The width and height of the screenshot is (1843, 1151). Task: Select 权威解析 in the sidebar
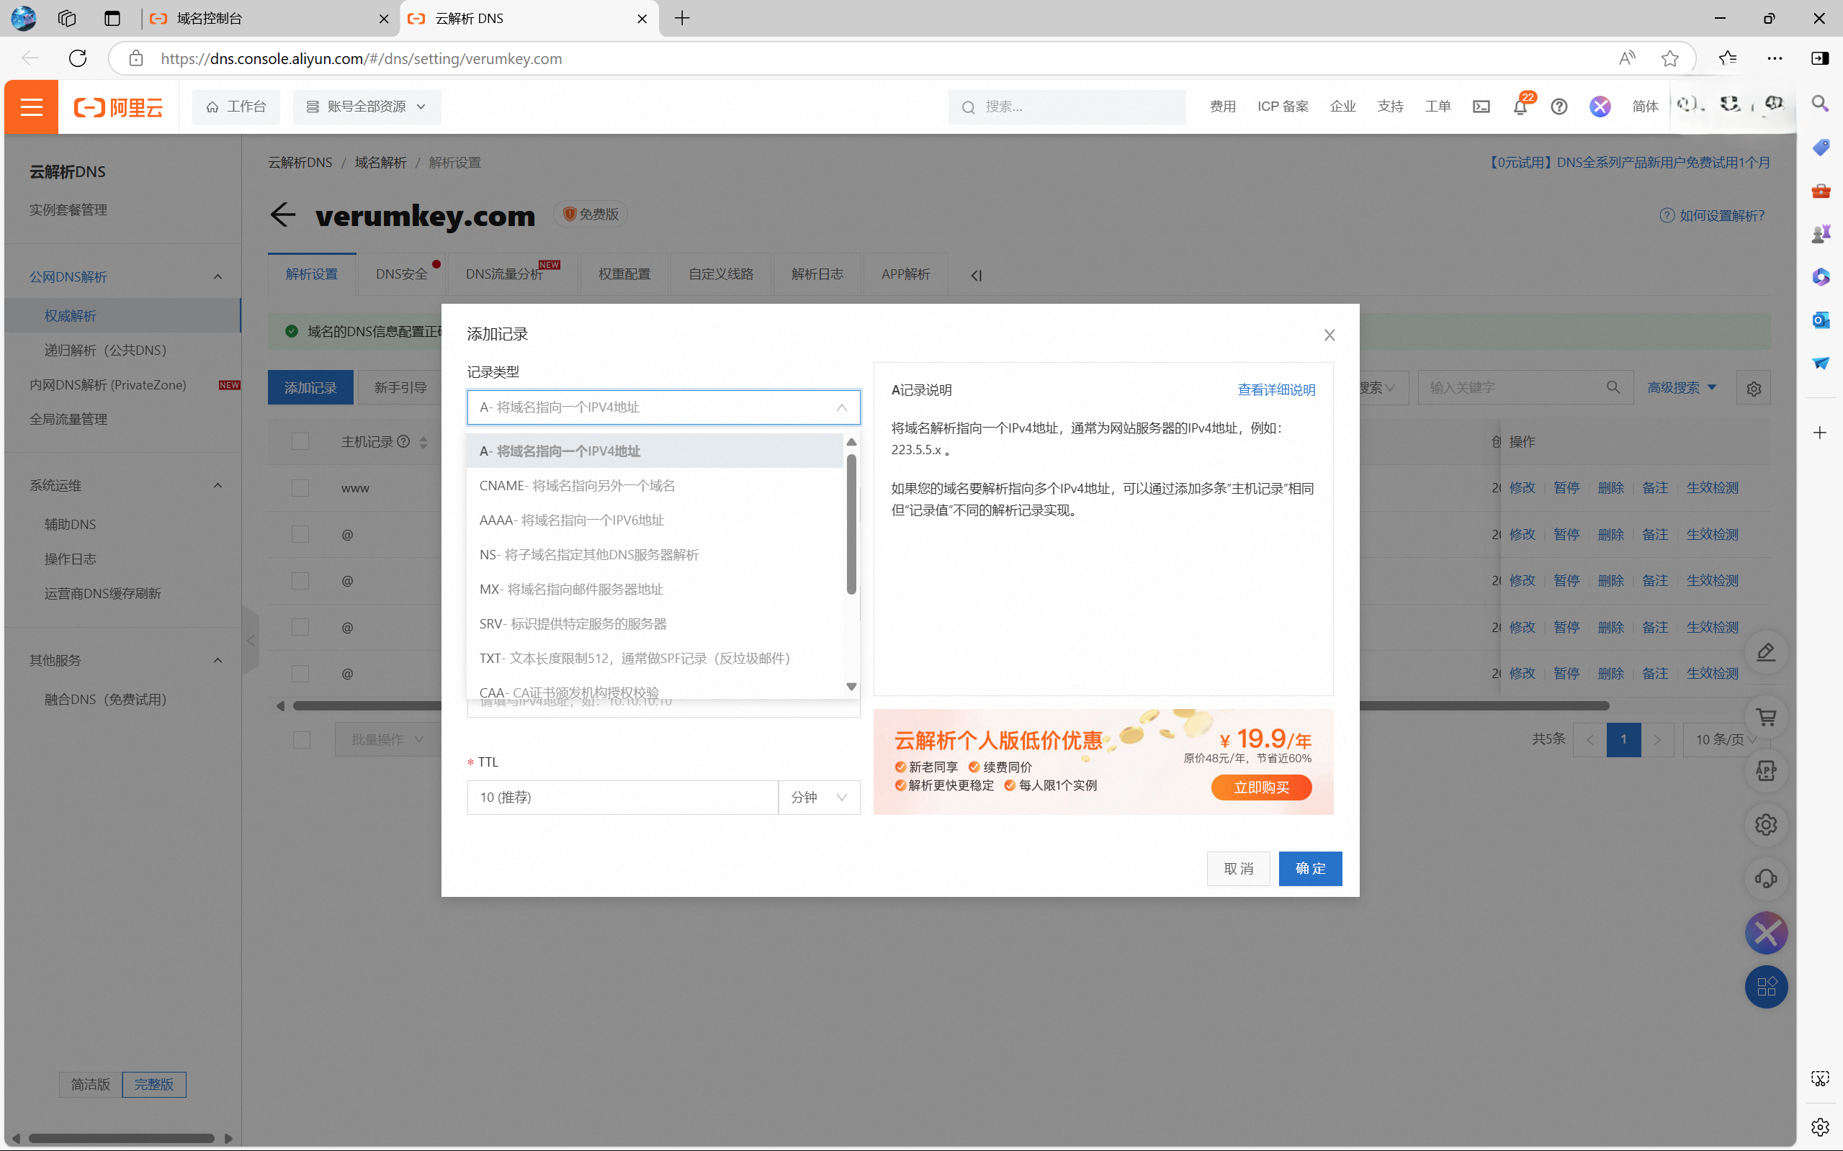(x=70, y=315)
